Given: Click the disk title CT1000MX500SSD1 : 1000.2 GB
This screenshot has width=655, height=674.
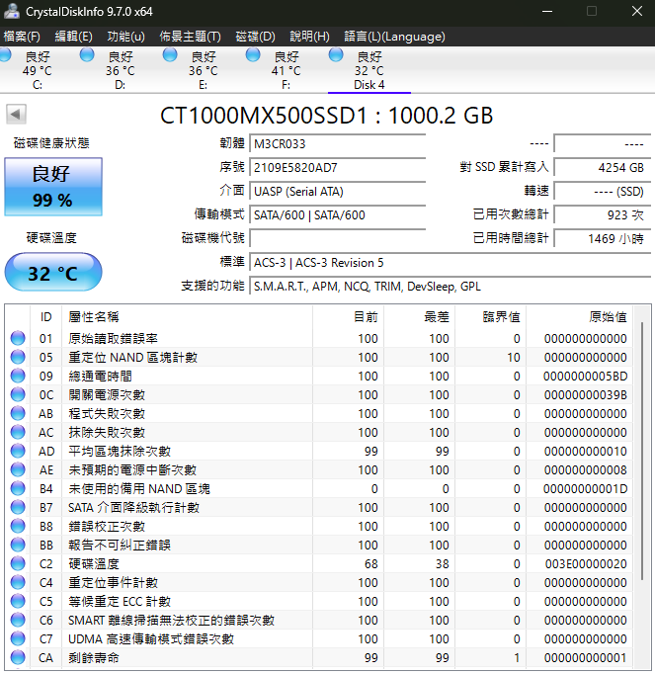Looking at the screenshot, I should [327, 116].
